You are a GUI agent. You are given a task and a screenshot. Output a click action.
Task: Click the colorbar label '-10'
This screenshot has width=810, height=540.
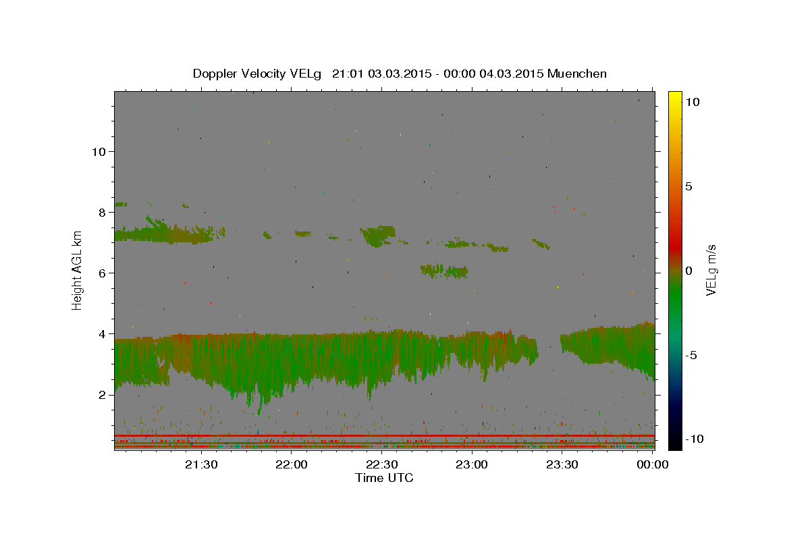tap(693, 439)
